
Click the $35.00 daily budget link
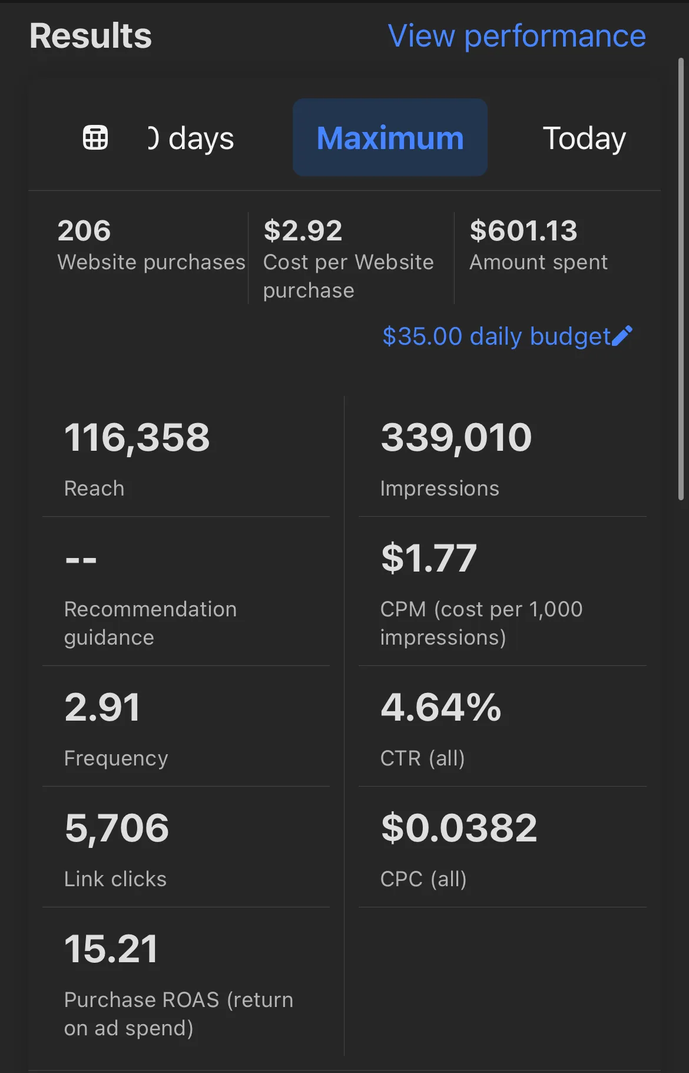pos(496,336)
